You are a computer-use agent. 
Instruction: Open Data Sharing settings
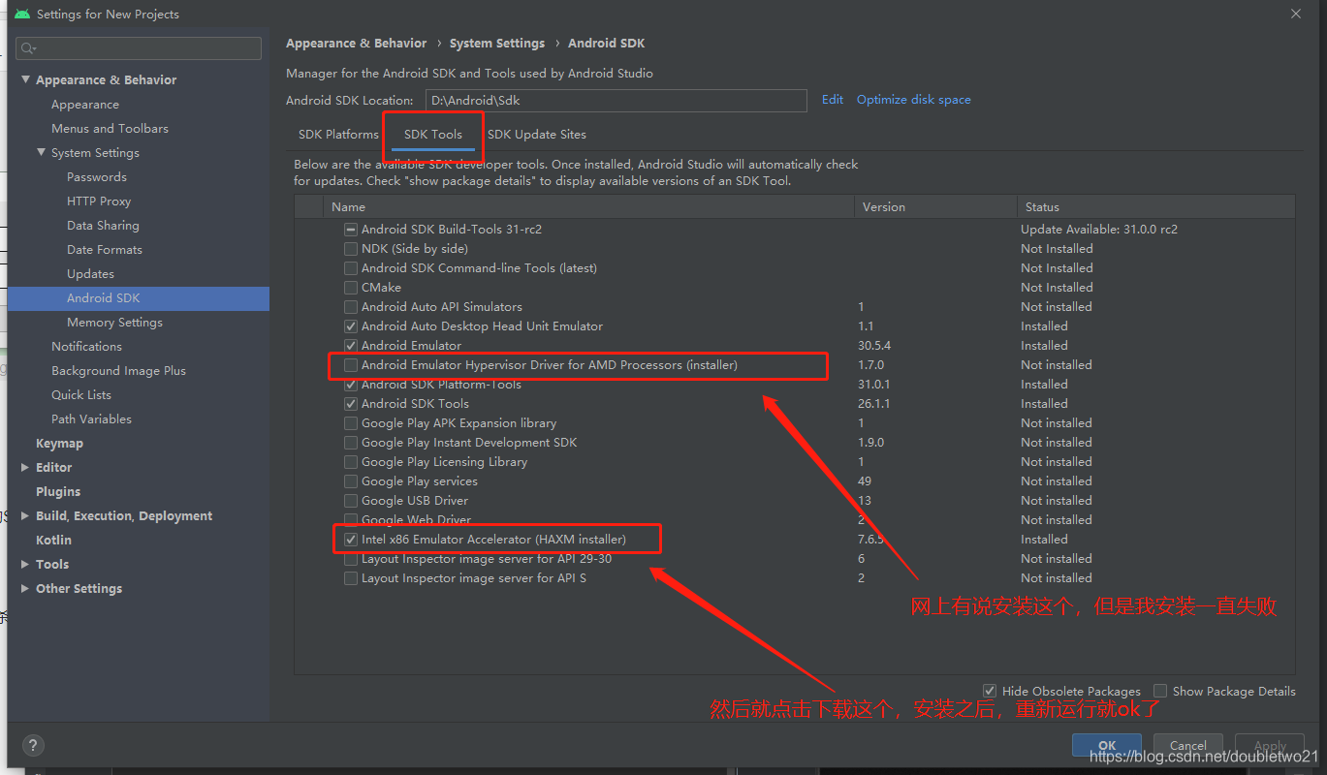tap(103, 226)
